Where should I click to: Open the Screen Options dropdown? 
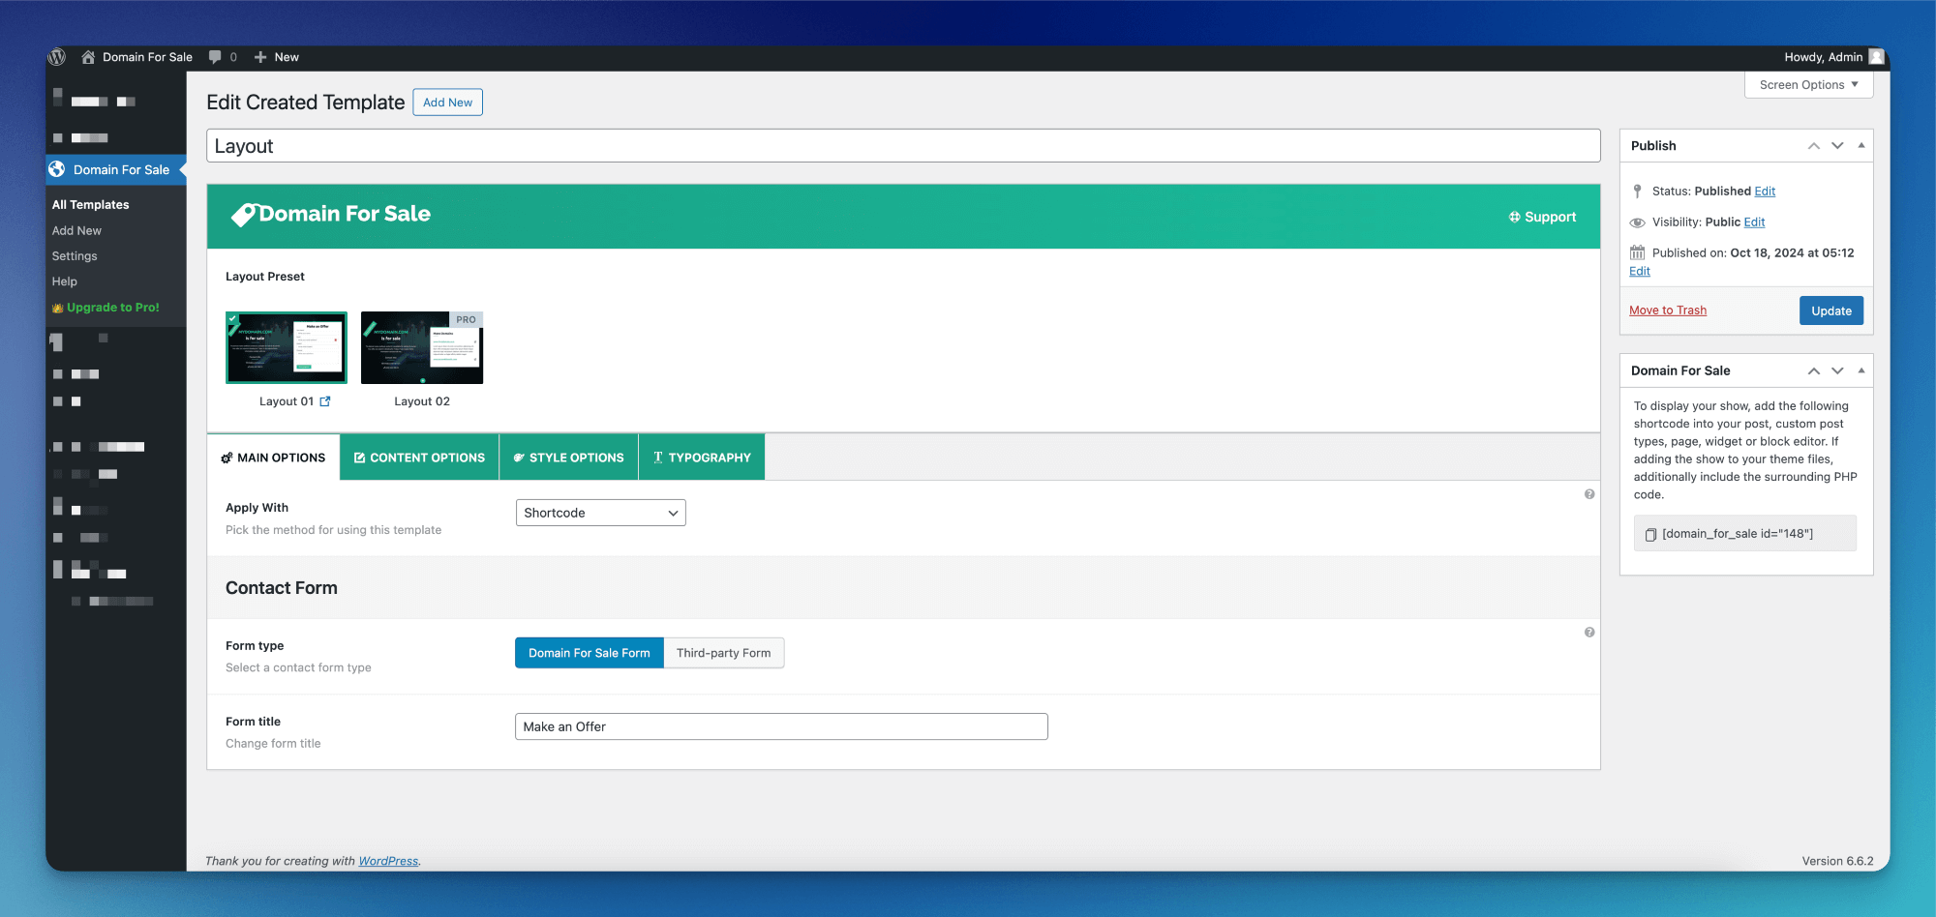(x=1806, y=84)
